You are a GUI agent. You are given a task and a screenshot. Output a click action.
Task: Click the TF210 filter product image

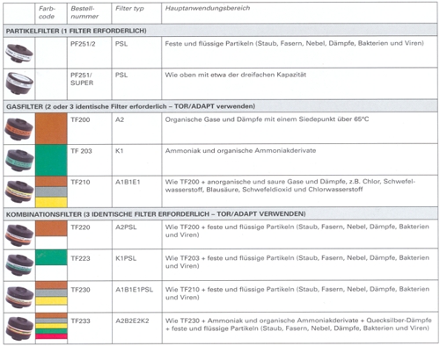tap(19, 191)
